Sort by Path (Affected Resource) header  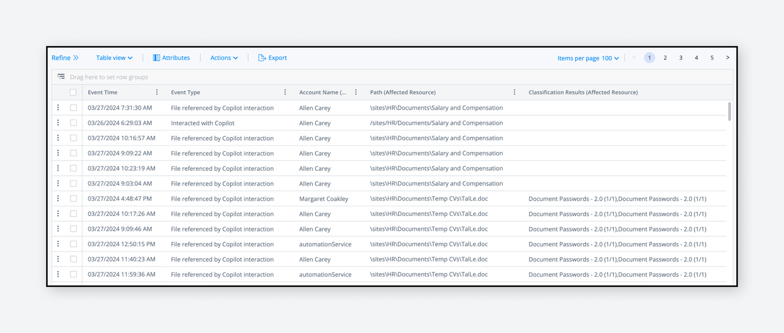click(x=403, y=92)
